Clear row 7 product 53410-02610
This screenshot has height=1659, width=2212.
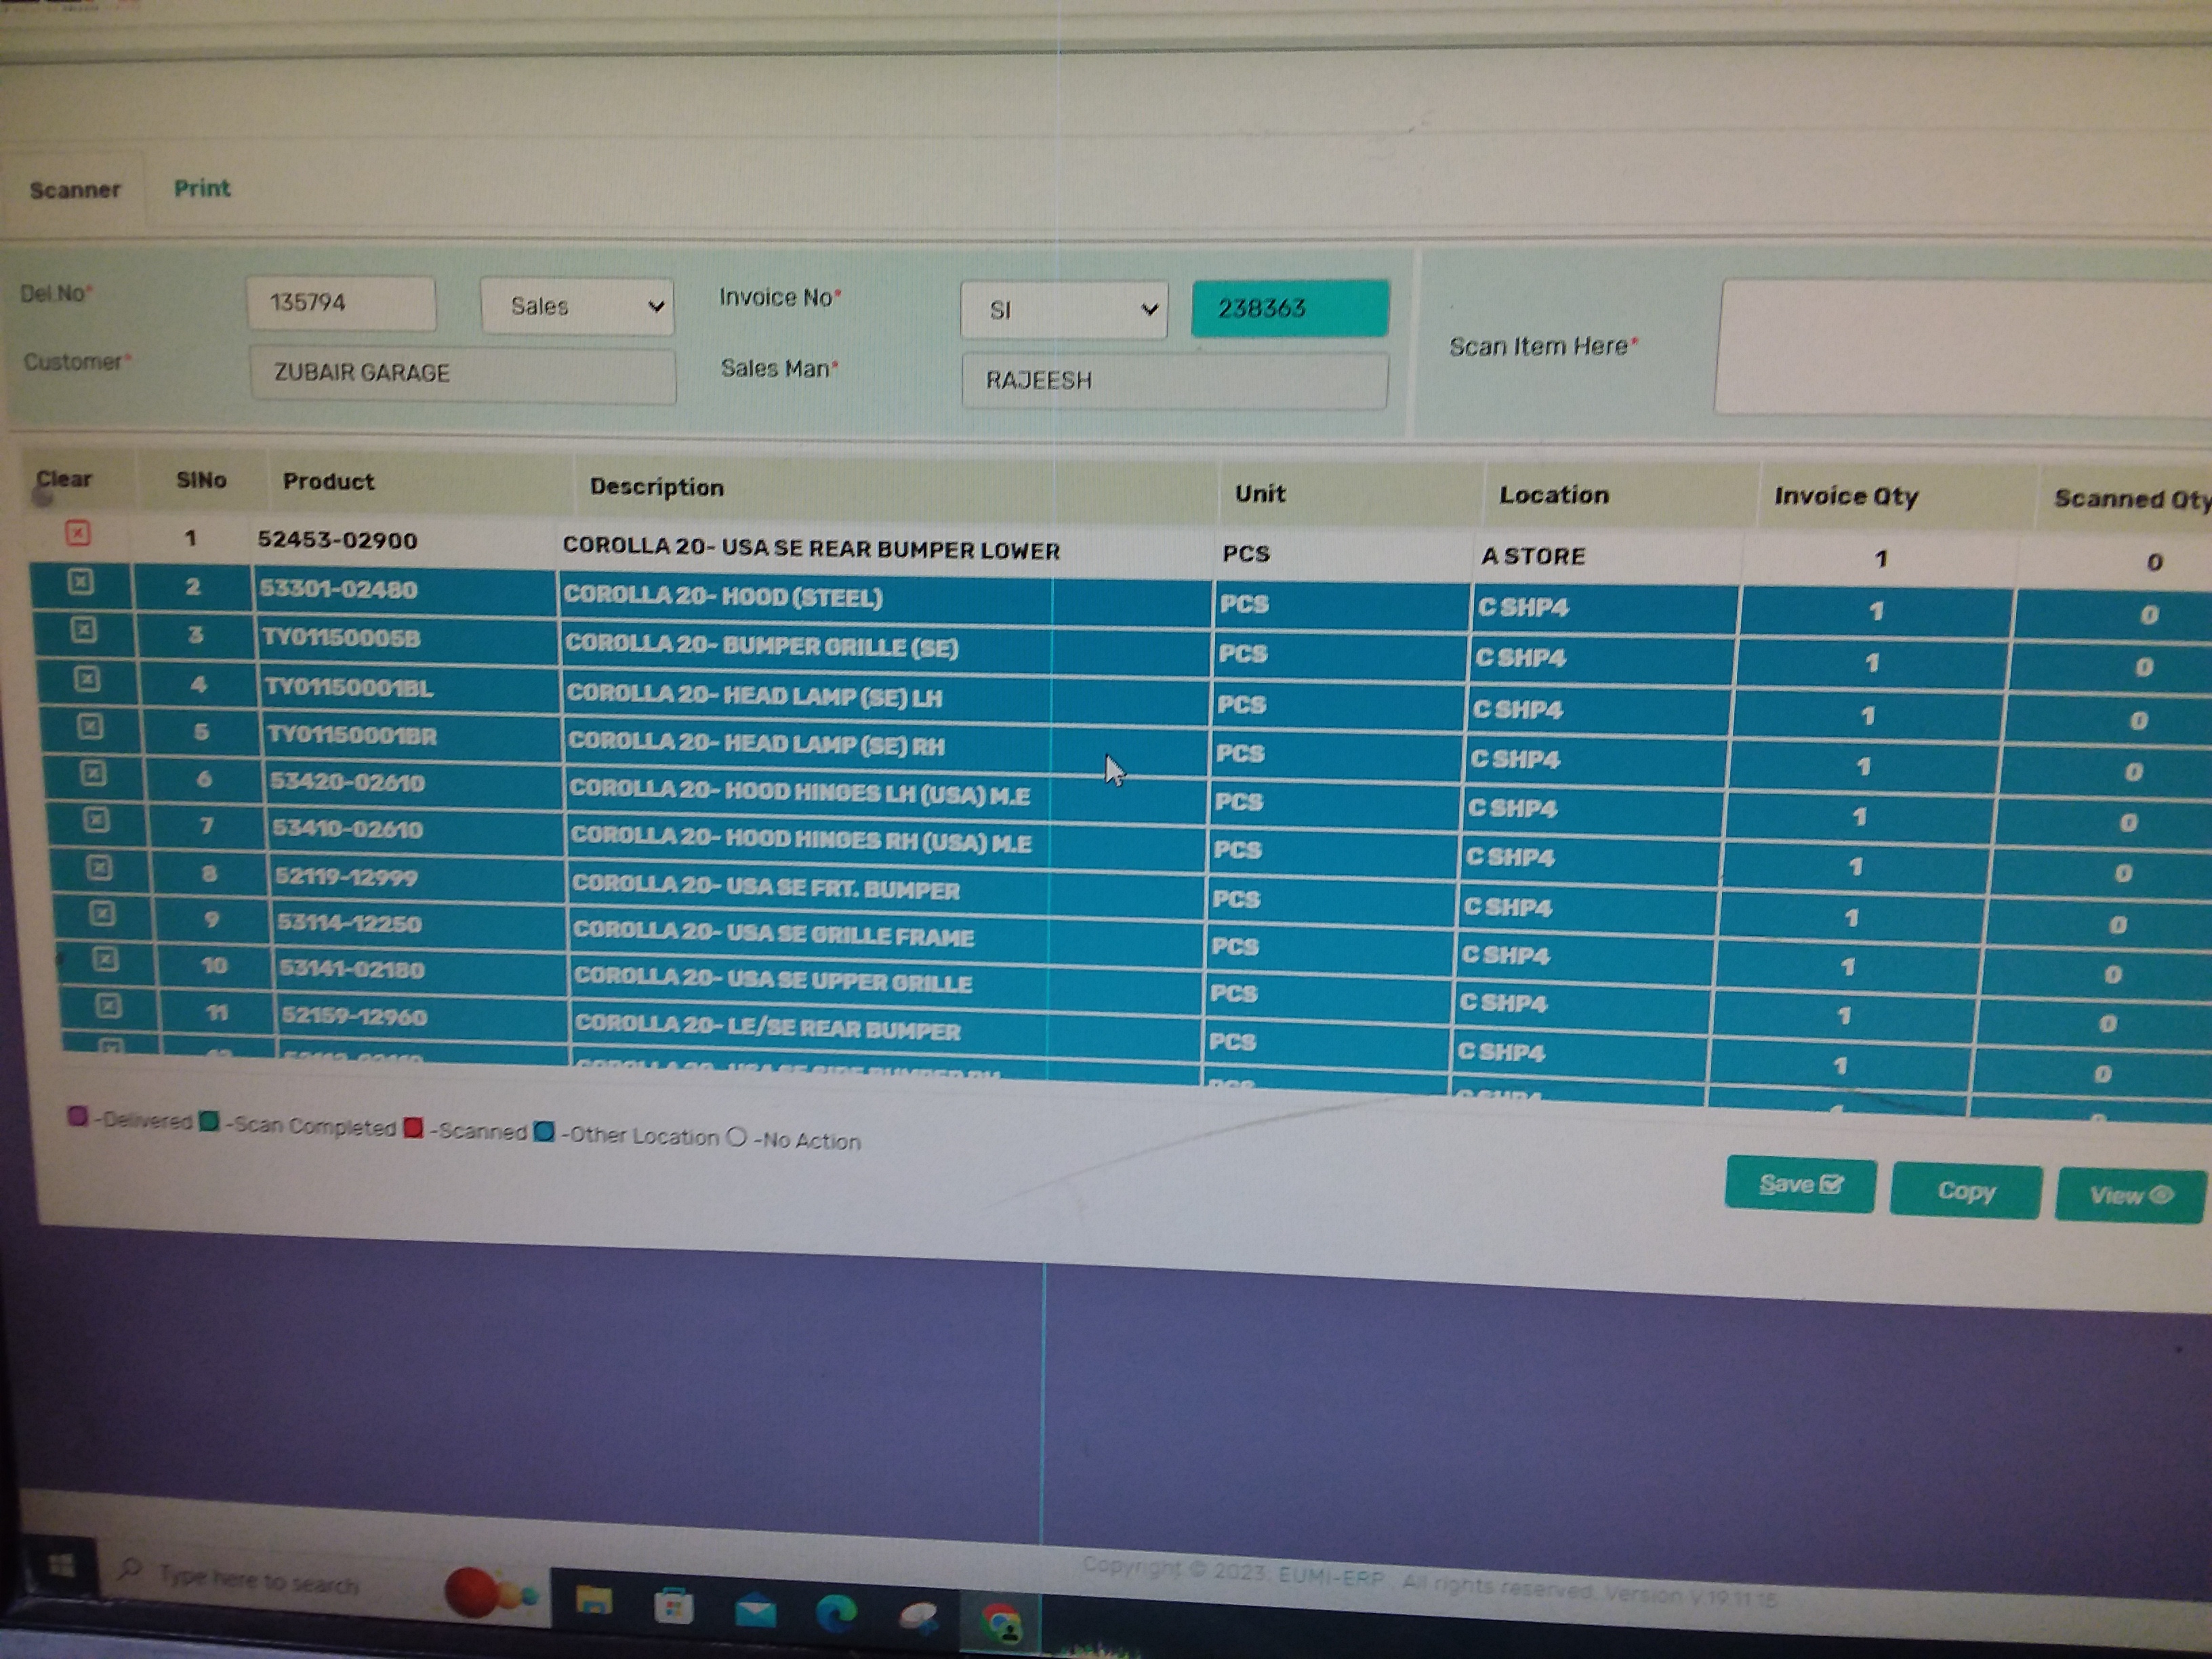point(96,820)
